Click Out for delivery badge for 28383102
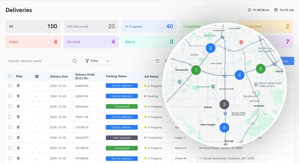This screenshot has height=163, width=299. click(x=122, y=96)
